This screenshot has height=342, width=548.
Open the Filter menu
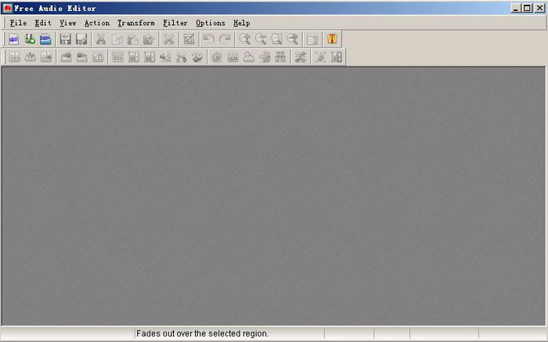coord(175,23)
